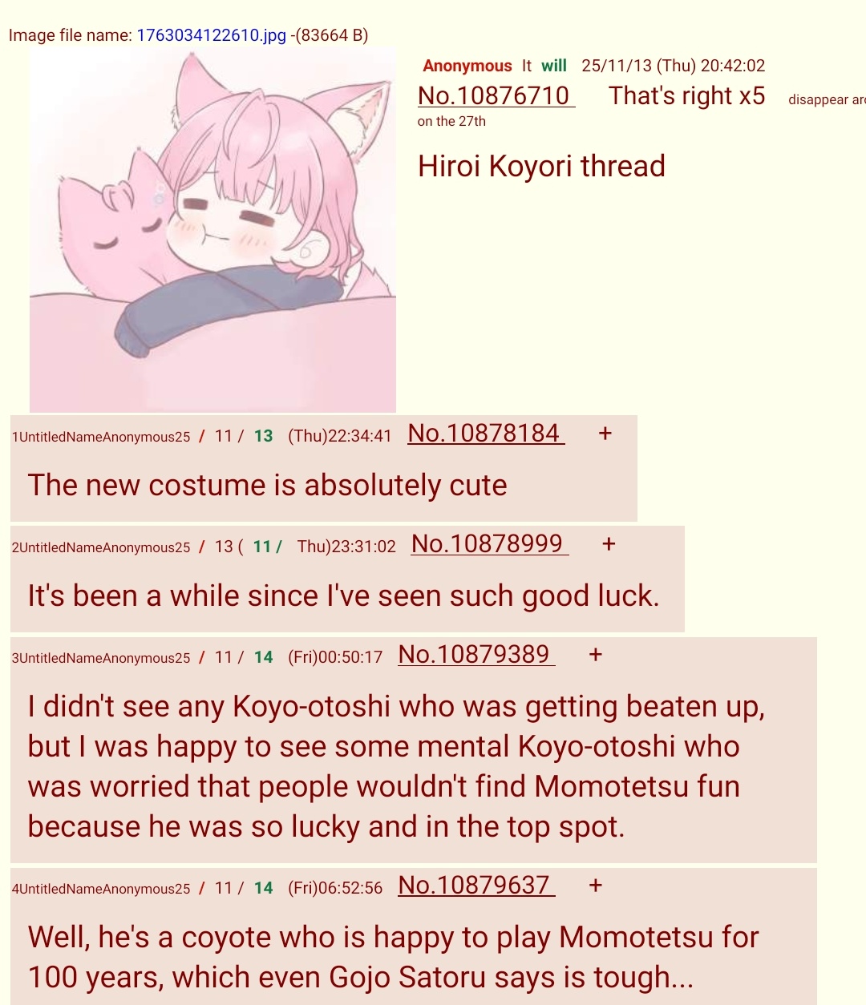Screen dimensions: 866x1005
Task: Click the plus beside No.10879389
Action: tap(595, 655)
